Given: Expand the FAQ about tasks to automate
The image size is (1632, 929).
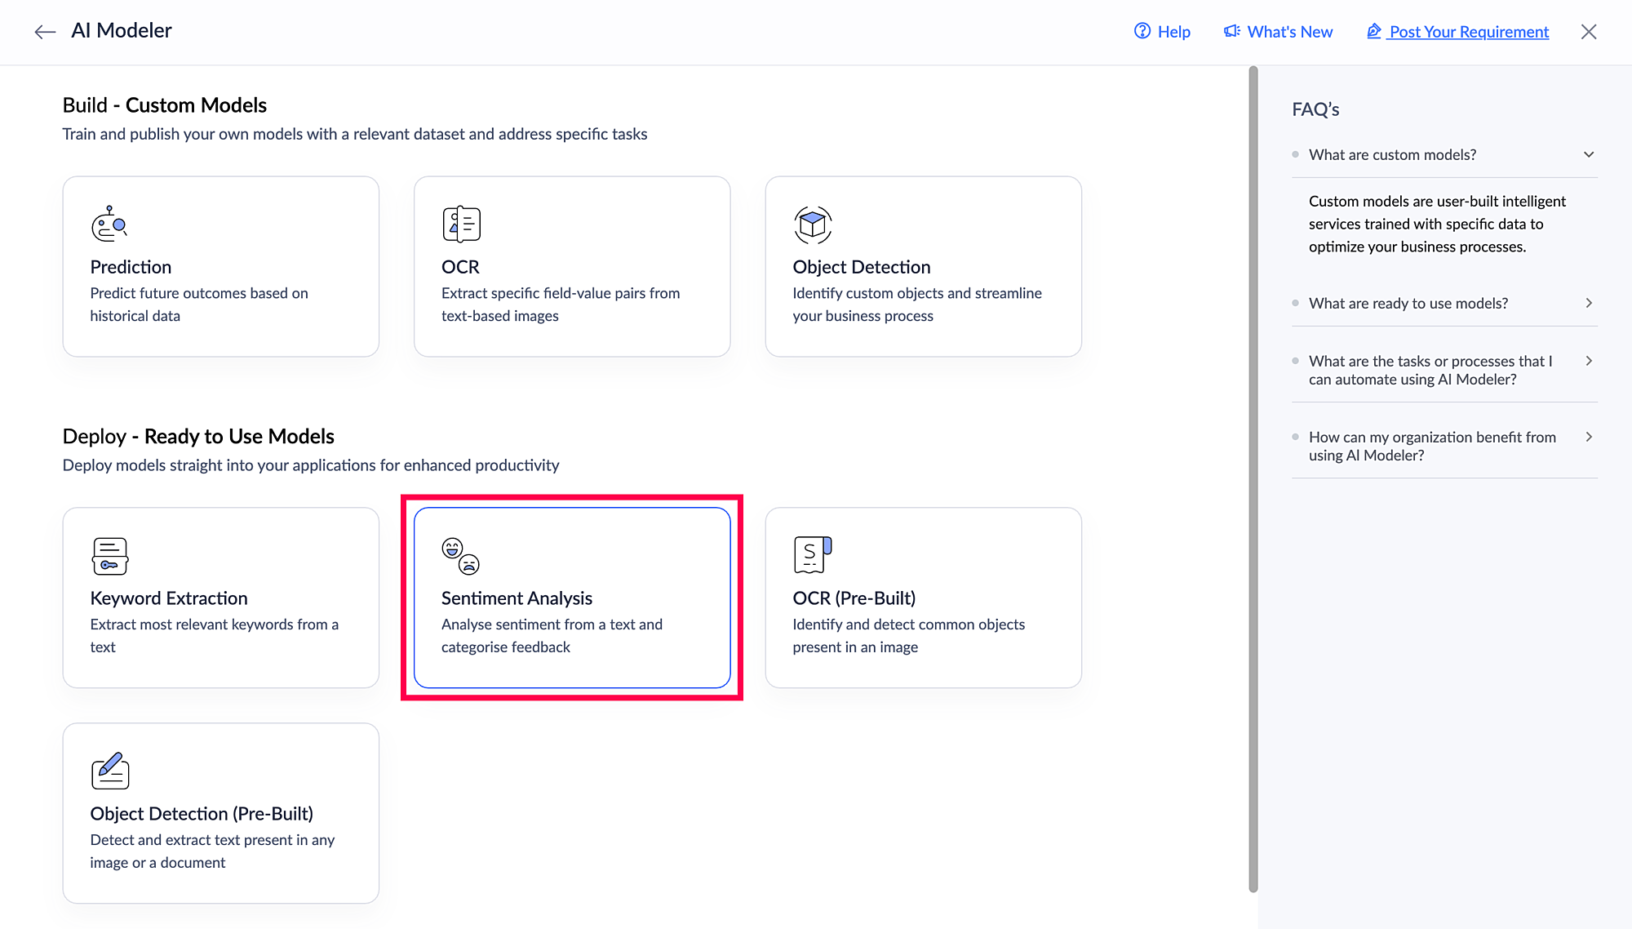Looking at the screenshot, I should [1588, 361].
